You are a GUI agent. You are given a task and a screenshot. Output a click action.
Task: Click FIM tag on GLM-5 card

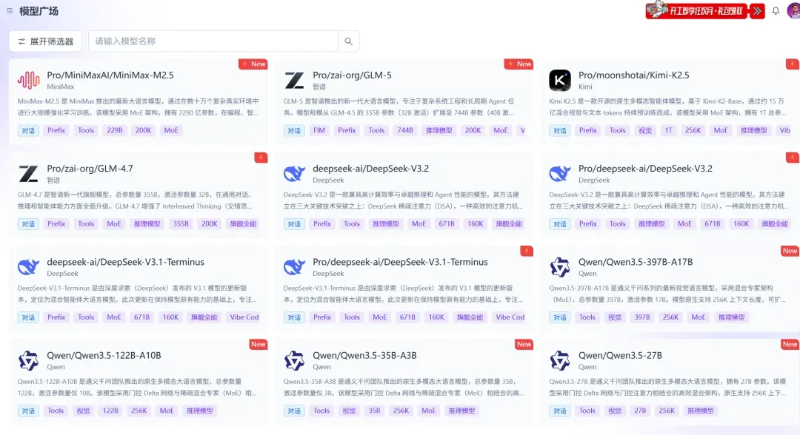coord(319,130)
